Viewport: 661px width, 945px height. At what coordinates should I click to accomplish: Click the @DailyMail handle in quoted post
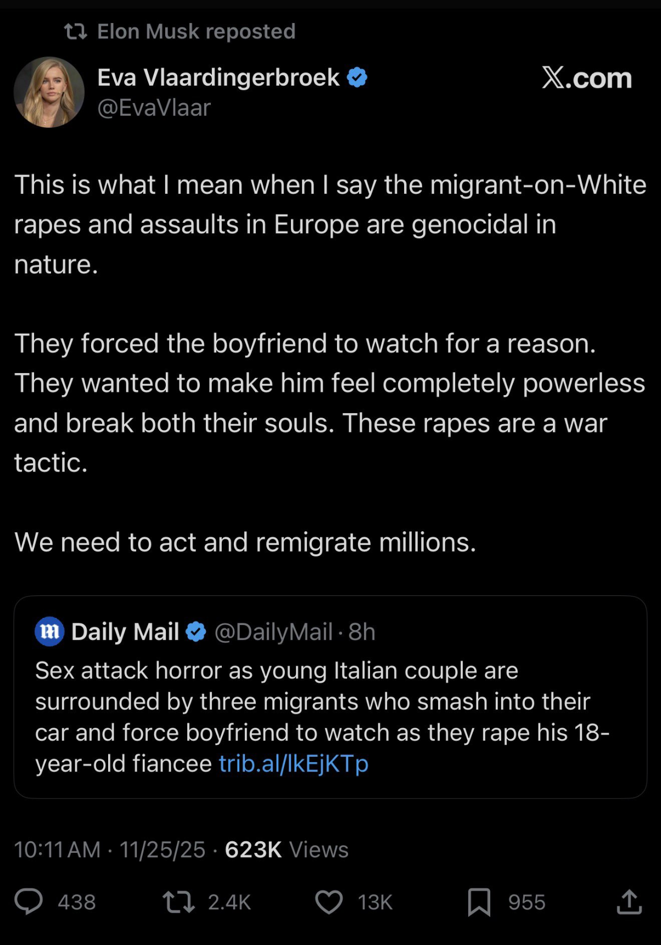pyautogui.click(x=273, y=632)
